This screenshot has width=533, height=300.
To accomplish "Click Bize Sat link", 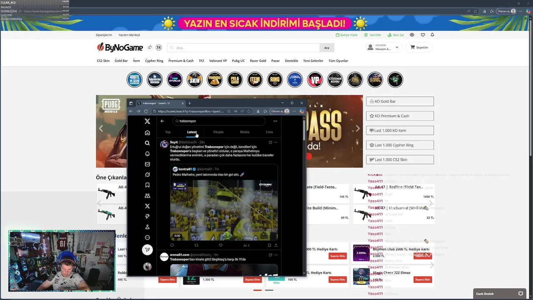I will point(396,35).
